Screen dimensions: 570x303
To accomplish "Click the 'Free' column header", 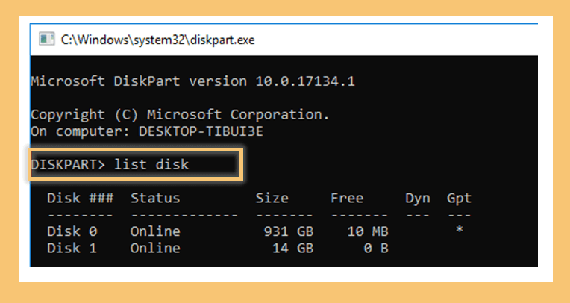I will point(347,198).
